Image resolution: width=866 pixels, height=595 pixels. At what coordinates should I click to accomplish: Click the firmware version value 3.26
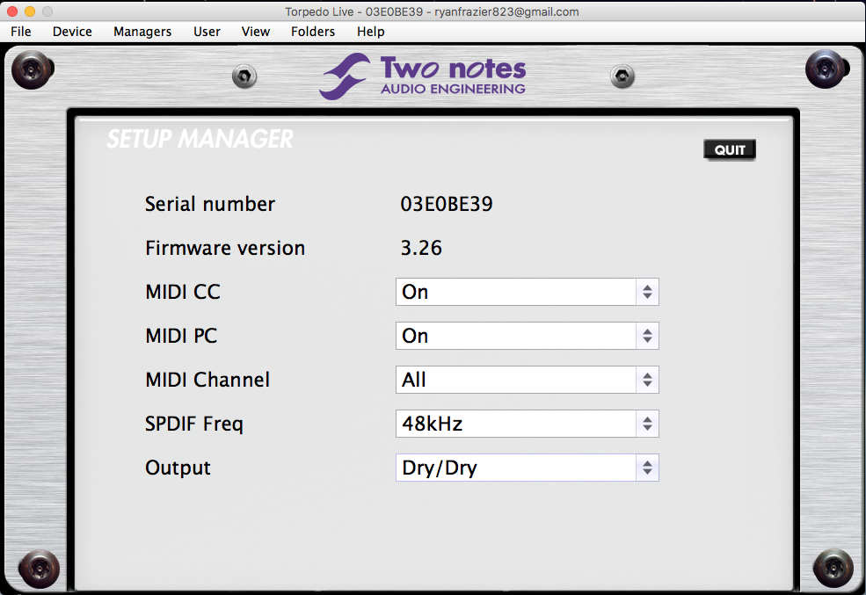coord(421,248)
